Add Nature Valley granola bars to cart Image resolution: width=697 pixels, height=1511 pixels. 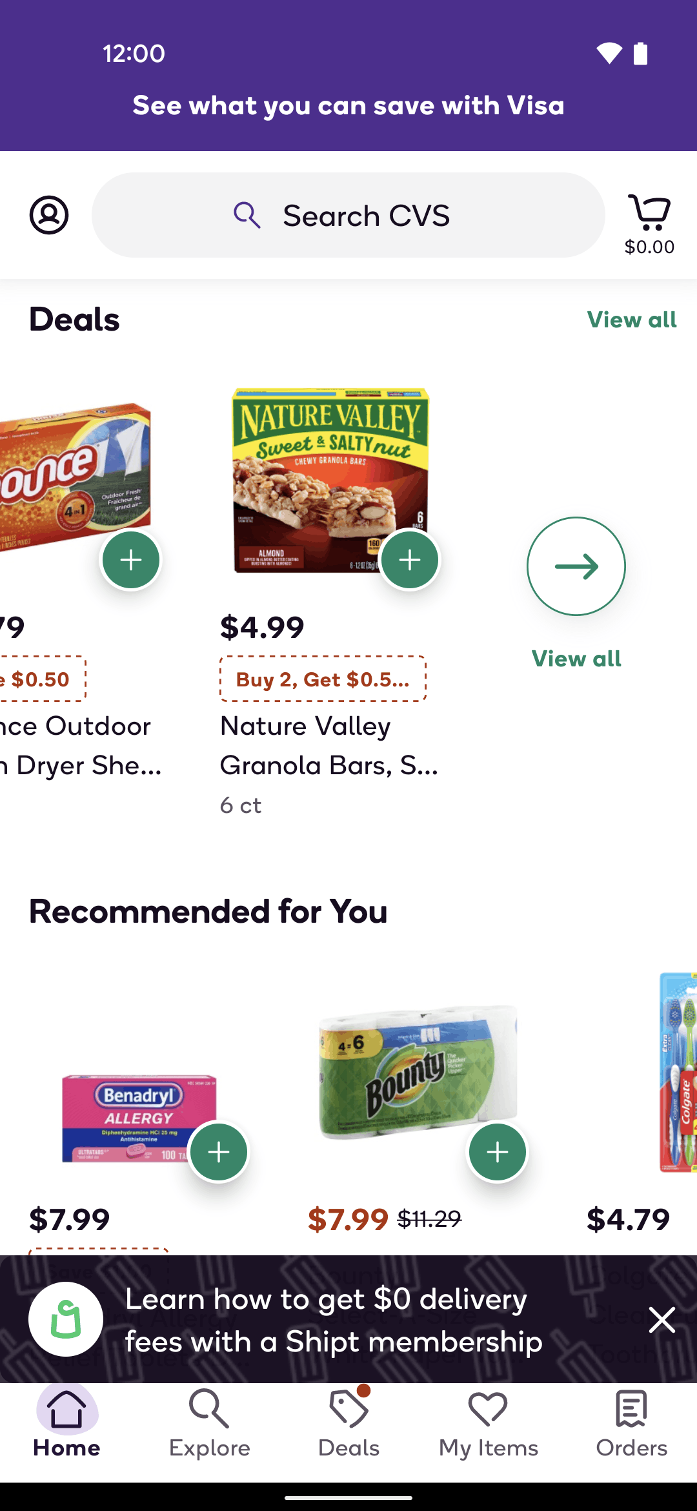pos(410,560)
